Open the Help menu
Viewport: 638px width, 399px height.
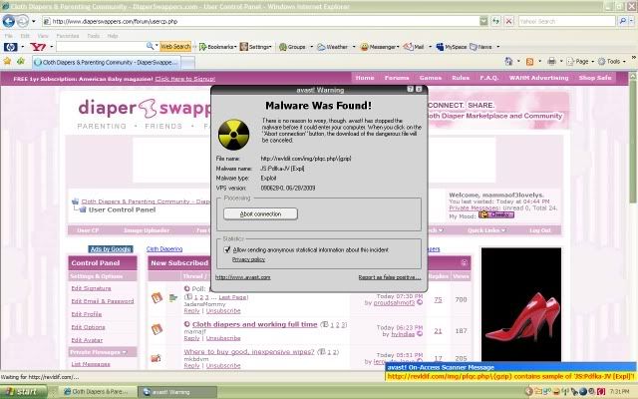[x=113, y=36]
